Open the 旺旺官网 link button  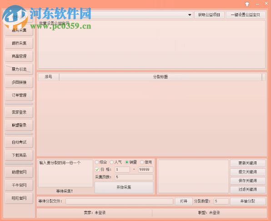pos(19,198)
